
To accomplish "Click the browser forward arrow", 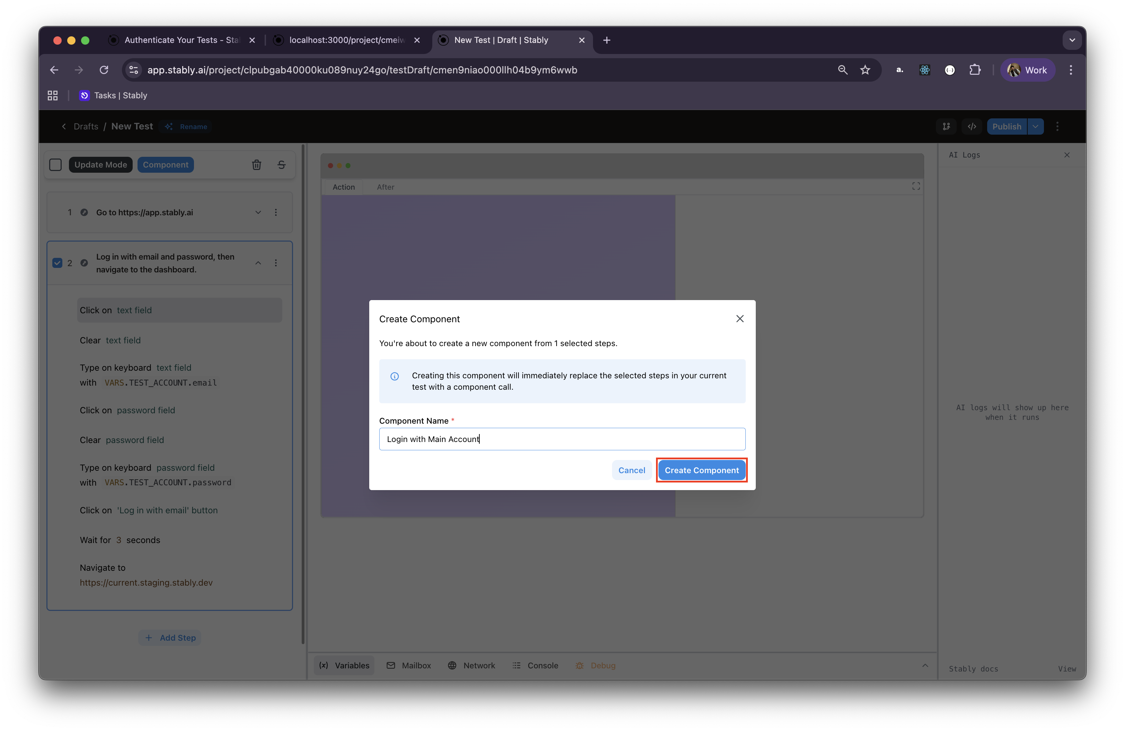I will [79, 70].
